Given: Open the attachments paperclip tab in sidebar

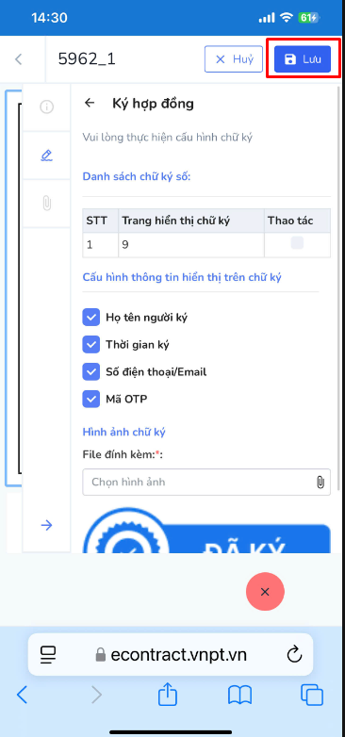Looking at the screenshot, I should tap(46, 203).
